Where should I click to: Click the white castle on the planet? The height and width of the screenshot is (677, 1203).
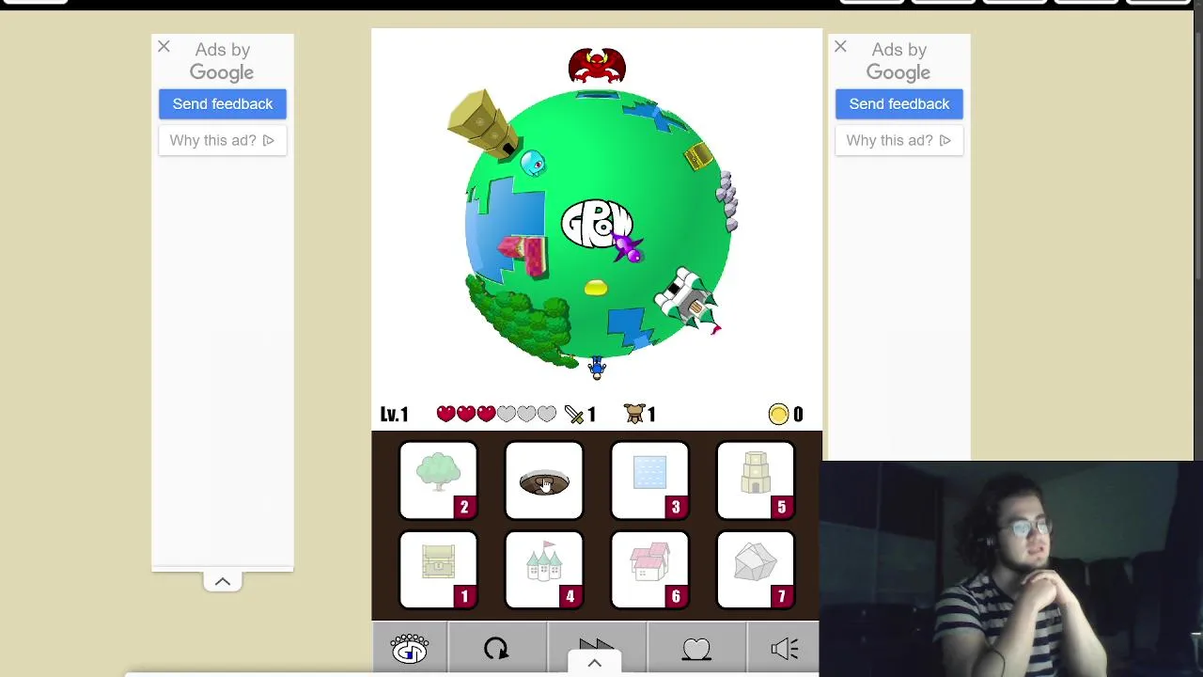(x=689, y=299)
